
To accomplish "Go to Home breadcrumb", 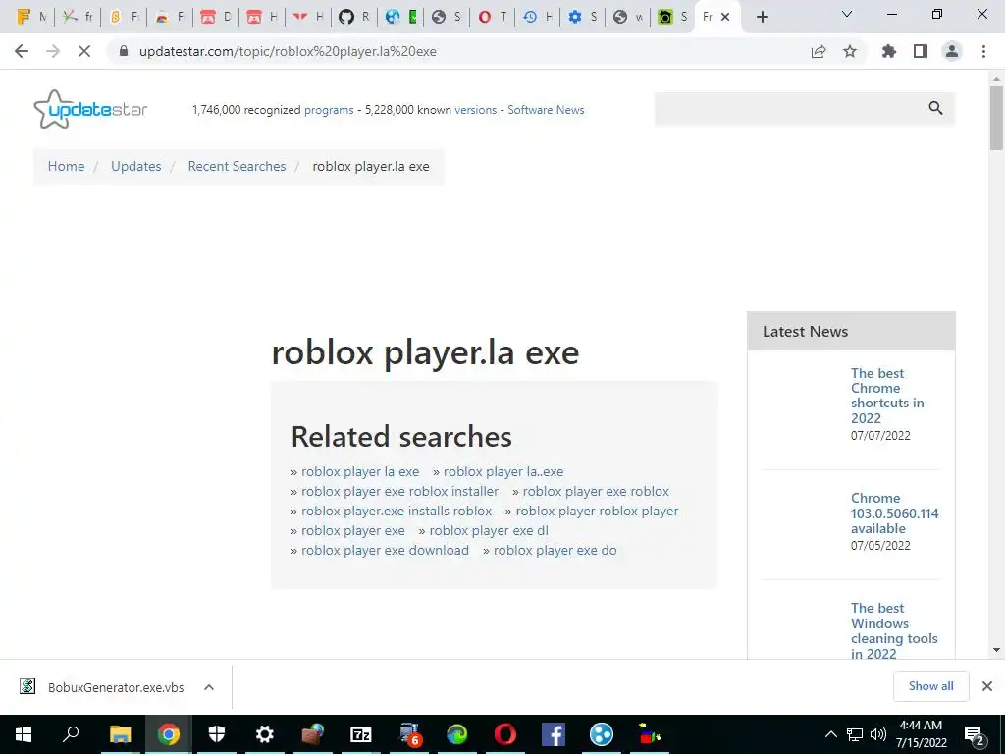I will pyautogui.click(x=66, y=166).
